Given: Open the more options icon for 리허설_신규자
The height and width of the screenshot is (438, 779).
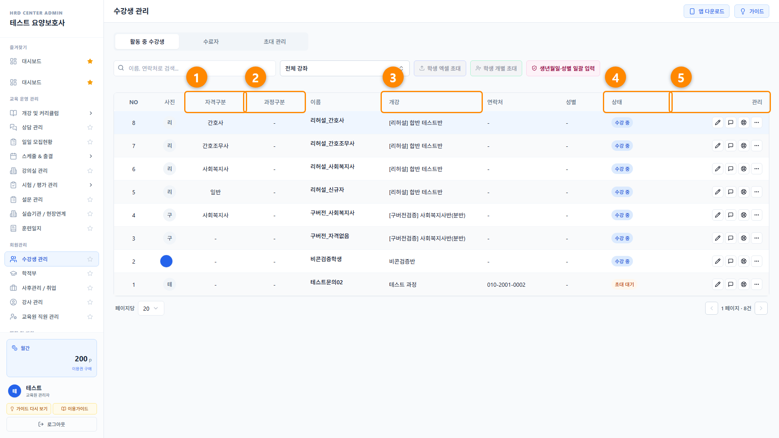Looking at the screenshot, I should [x=757, y=192].
